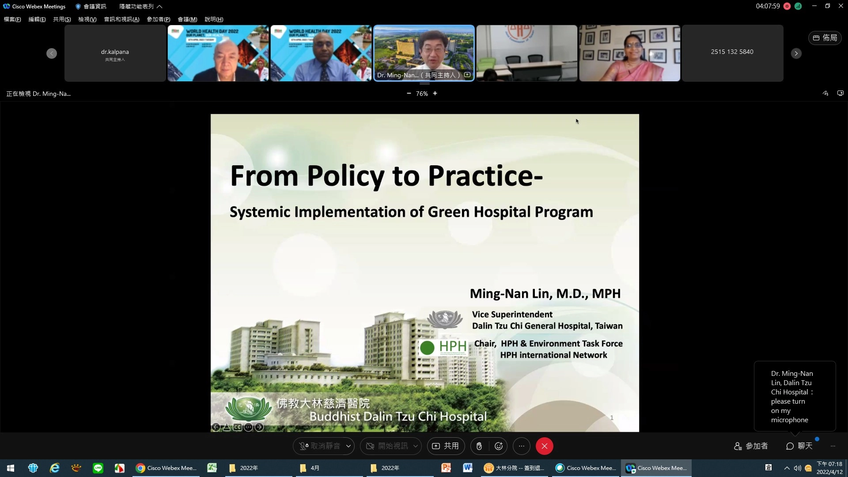
Task: Open the LINE app in taskbar
Action: pyautogui.click(x=98, y=468)
